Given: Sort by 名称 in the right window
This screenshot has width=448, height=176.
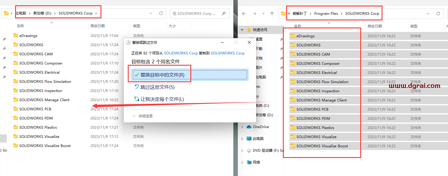Looking at the screenshot, I should pyautogui.click(x=298, y=26).
